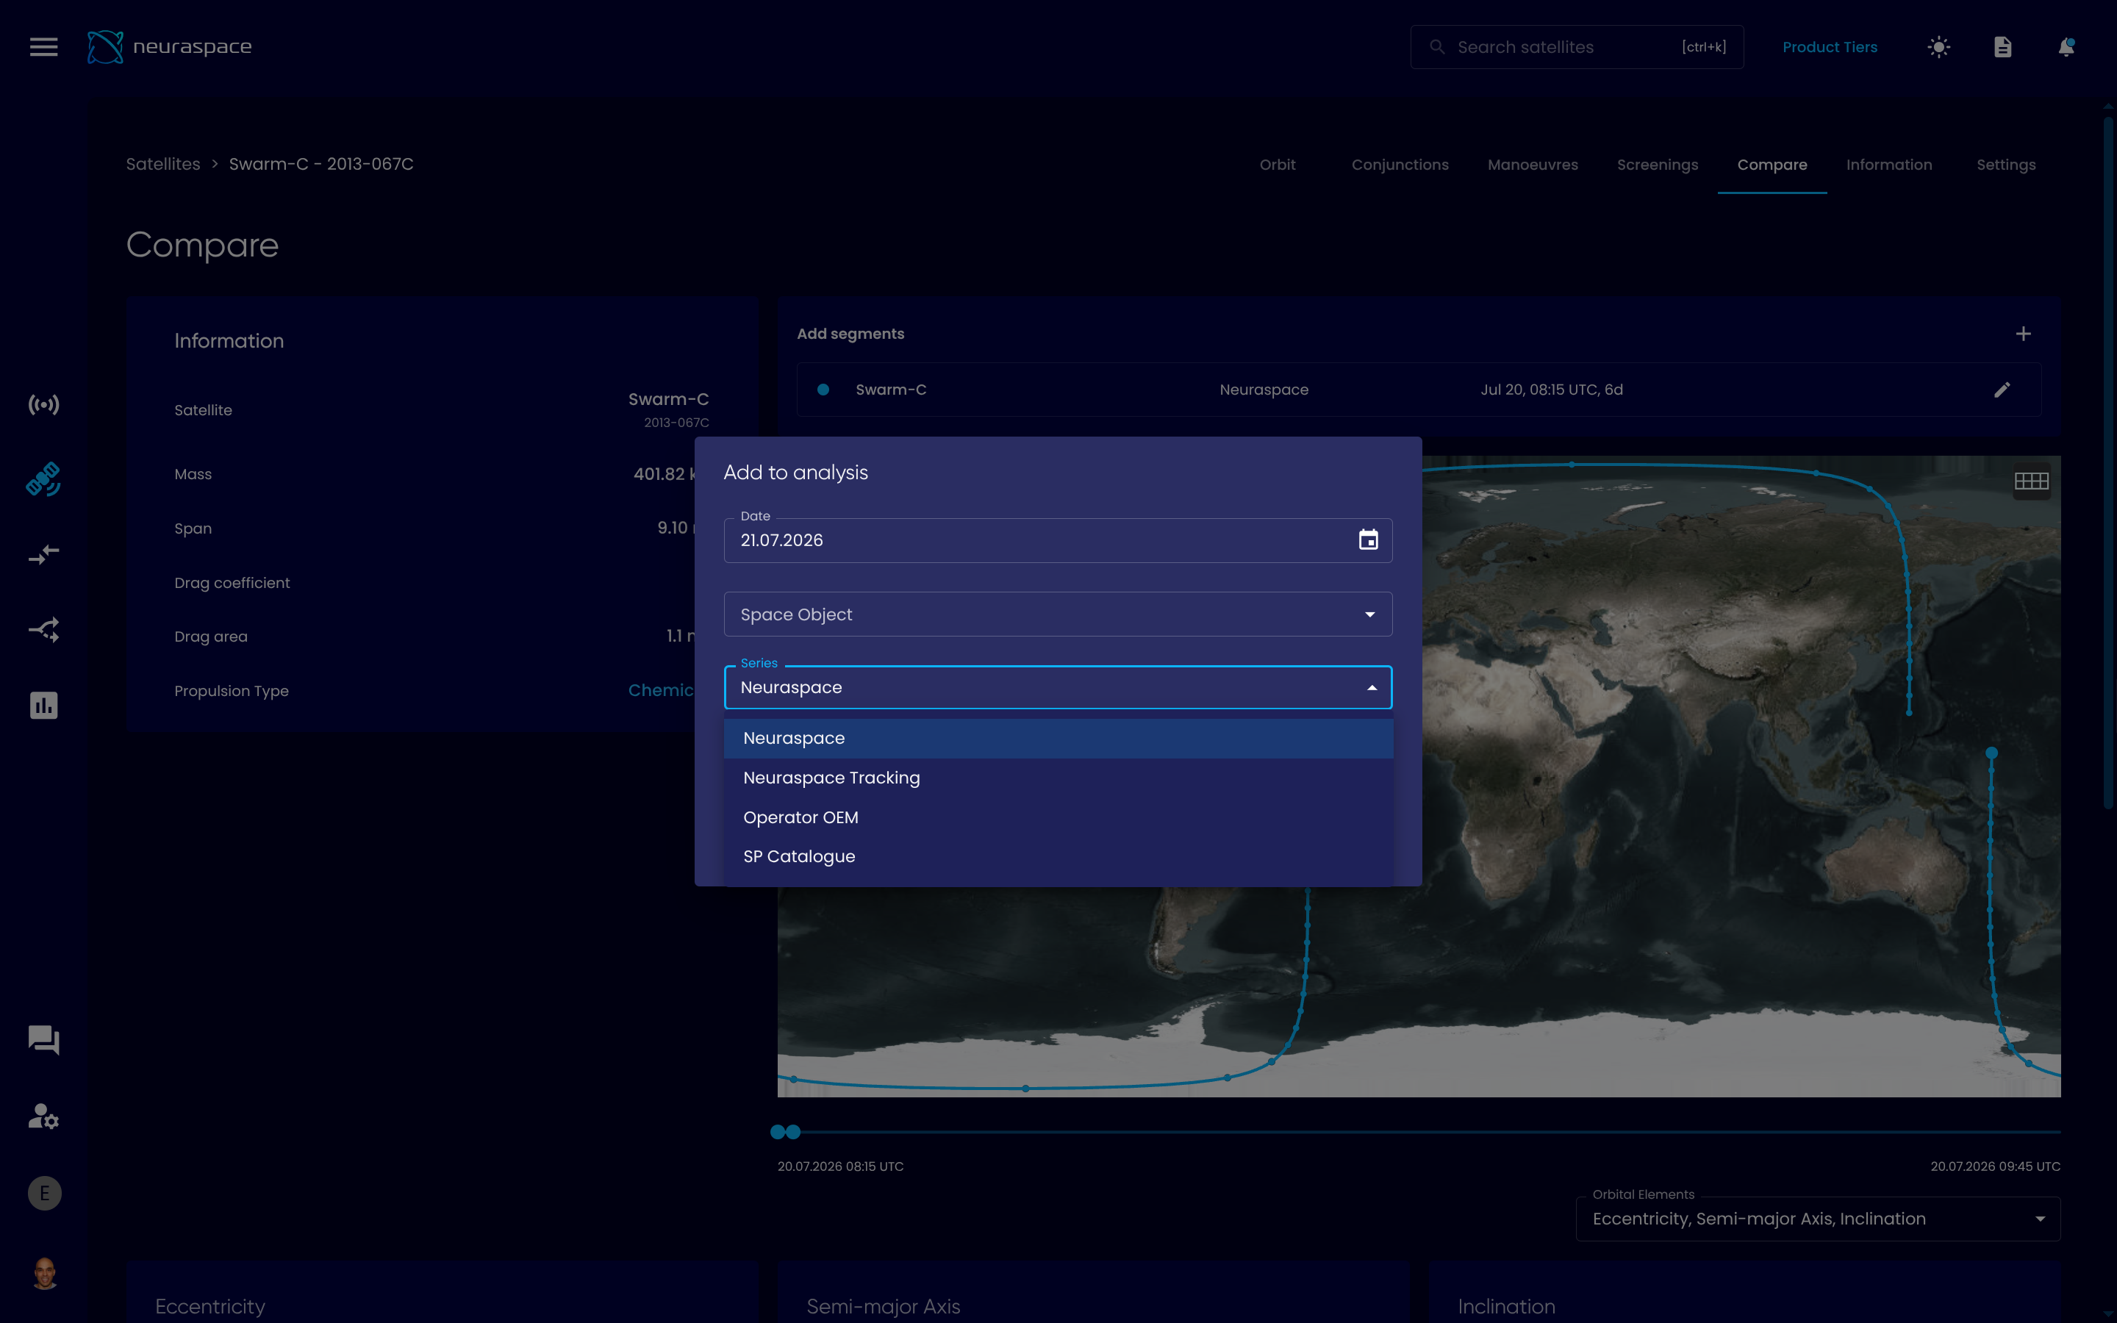Go to Satellites breadcrumb
This screenshot has height=1323, width=2117.
162,165
